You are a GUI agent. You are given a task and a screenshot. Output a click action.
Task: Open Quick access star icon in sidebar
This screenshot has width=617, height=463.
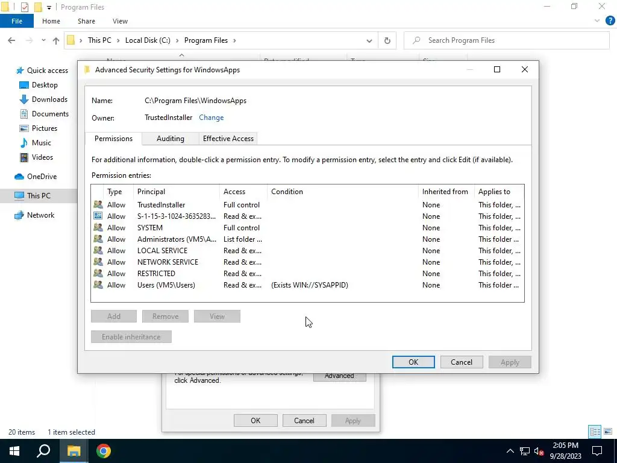point(20,71)
